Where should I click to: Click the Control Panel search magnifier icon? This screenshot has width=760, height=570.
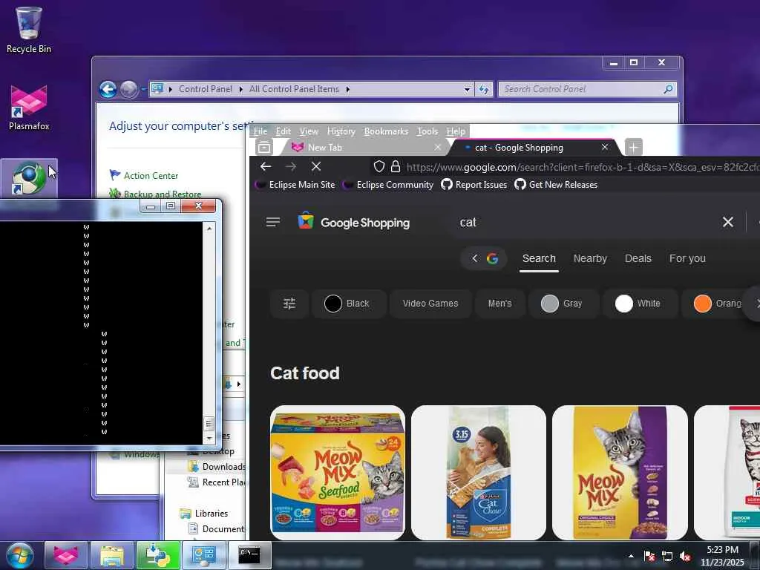[x=668, y=89]
